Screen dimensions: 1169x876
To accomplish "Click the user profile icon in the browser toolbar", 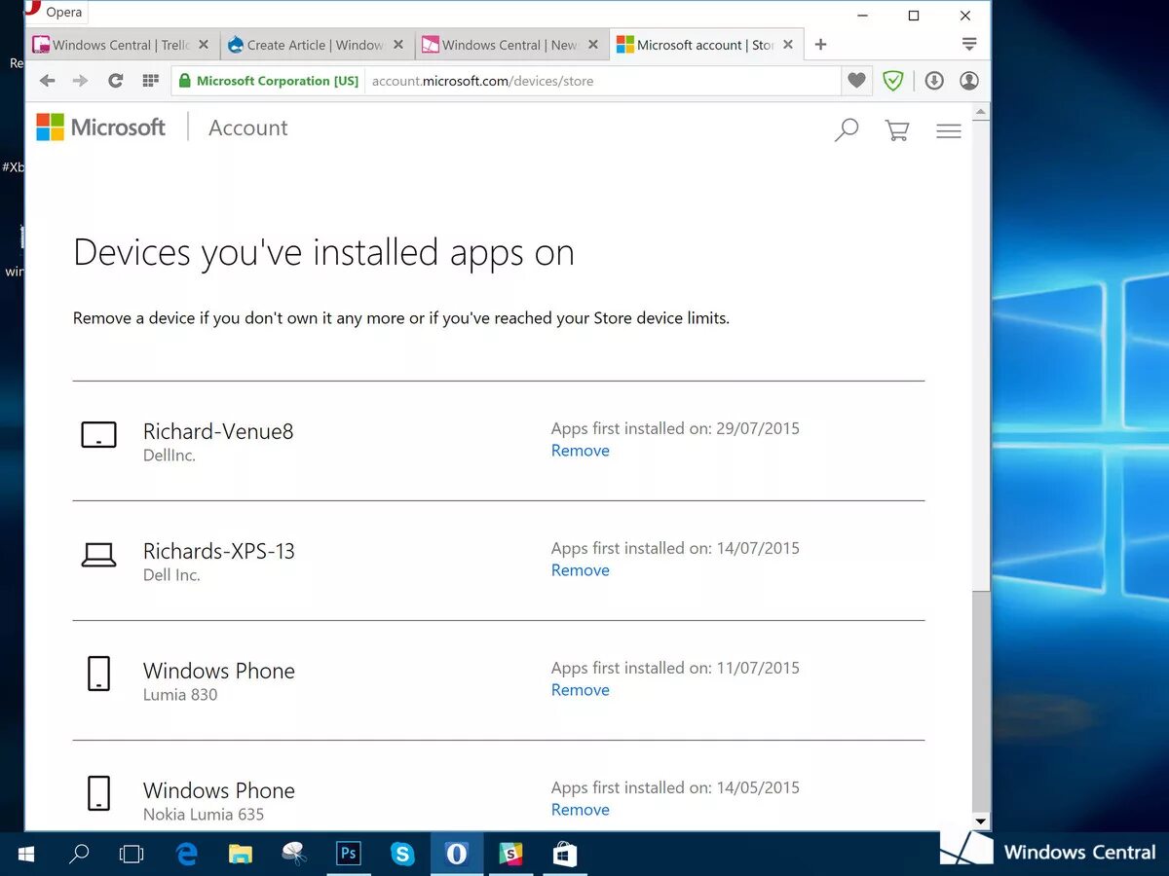I will [968, 81].
